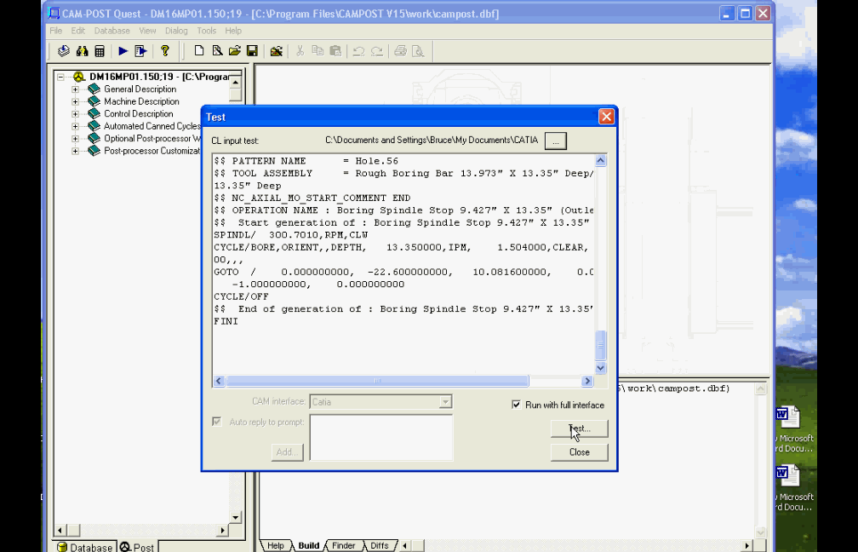The width and height of the screenshot is (858, 552).
Task: Expand the Post-processor Customization node
Action: pos(76,151)
